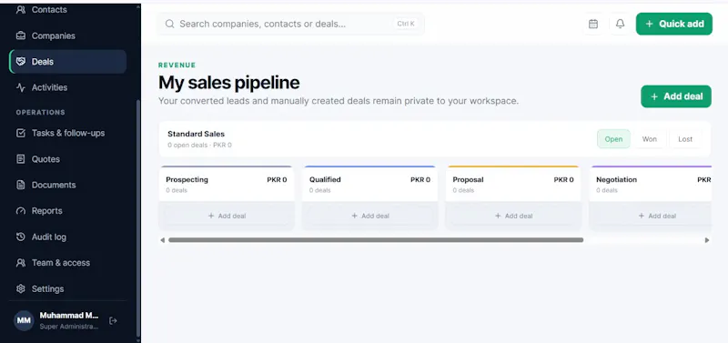This screenshot has height=343, width=728.
Task: Click the logout arrow icon beside the user name
Action: [x=113, y=321]
